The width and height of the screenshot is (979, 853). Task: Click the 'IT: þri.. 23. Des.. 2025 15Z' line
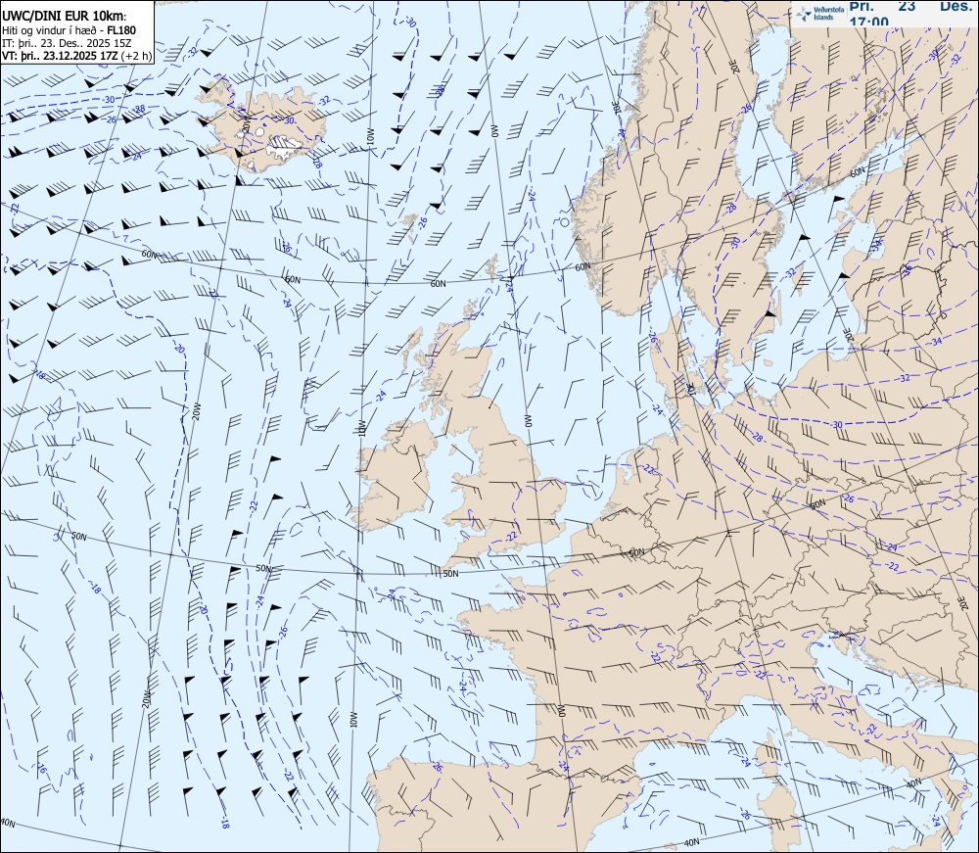(x=67, y=43)
